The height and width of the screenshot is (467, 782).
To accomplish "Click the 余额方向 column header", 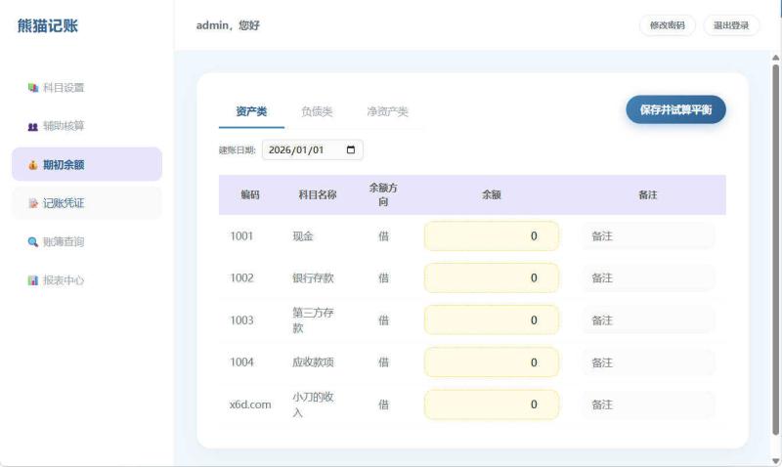I will 383,194.
